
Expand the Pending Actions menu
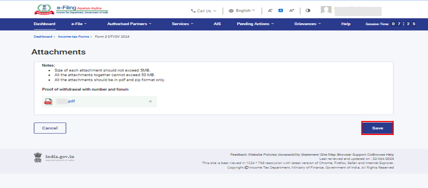coord(255,24)
